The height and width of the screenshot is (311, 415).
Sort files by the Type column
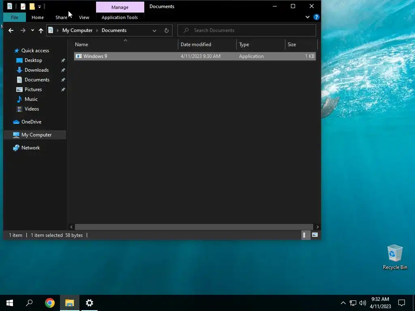pyautogui.click(x=261, y=45)
